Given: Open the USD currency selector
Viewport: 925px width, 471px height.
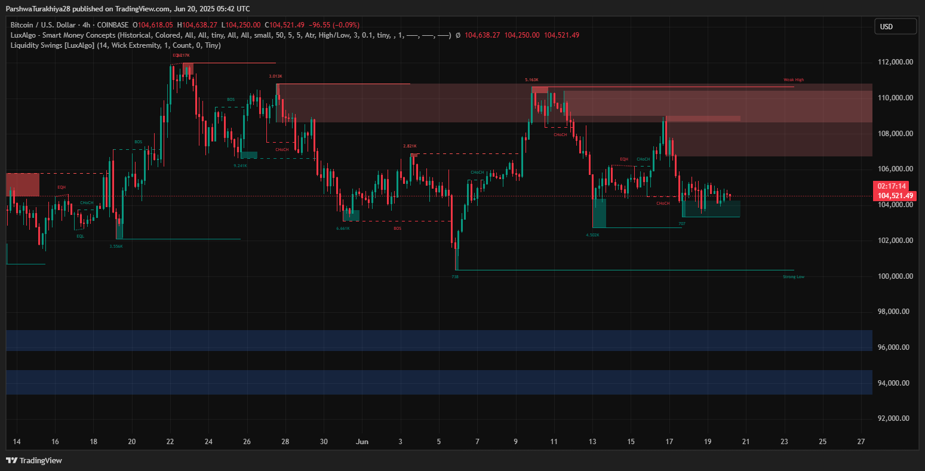Looking at the screenshot, I should [895, 26].
